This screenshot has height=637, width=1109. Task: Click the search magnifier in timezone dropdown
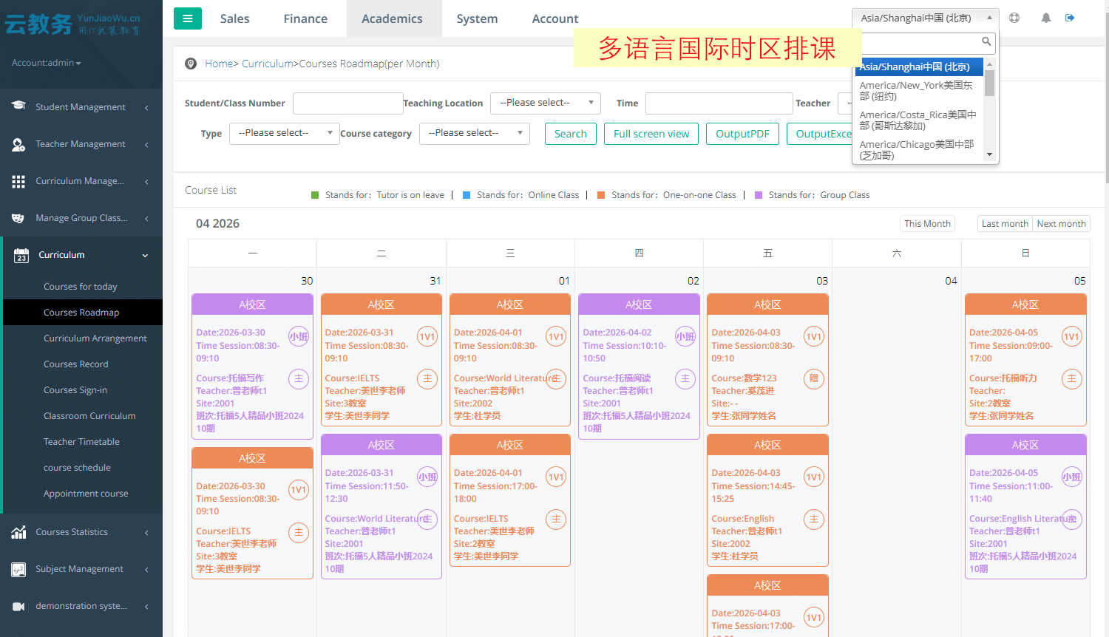coord(986,42)
